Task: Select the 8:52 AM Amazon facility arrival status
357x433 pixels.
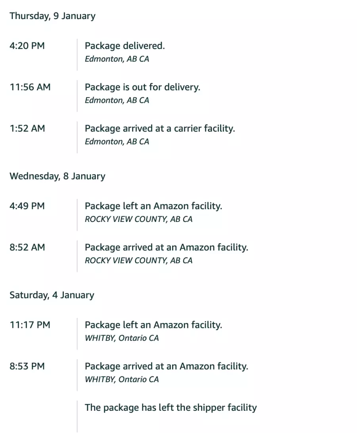Action: [166, 248]
